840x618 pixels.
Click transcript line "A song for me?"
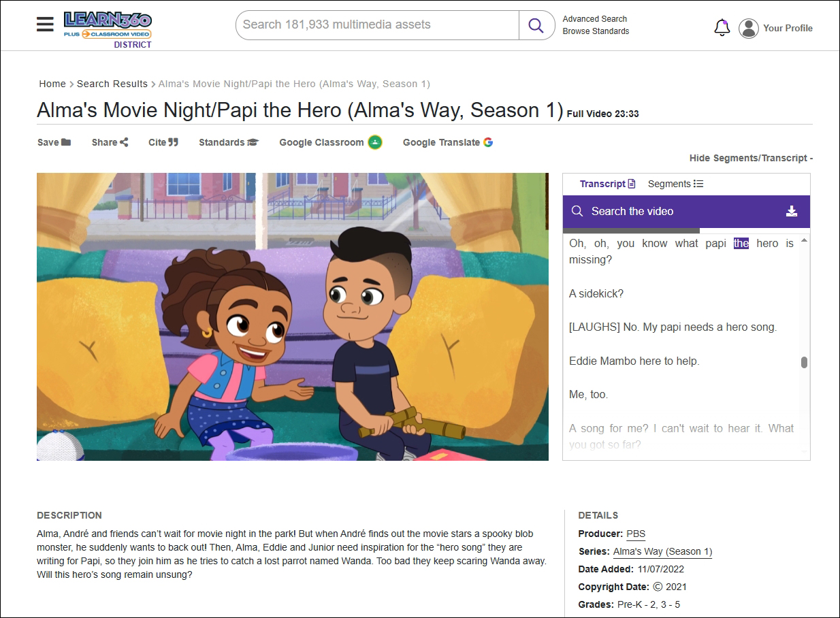608,428
